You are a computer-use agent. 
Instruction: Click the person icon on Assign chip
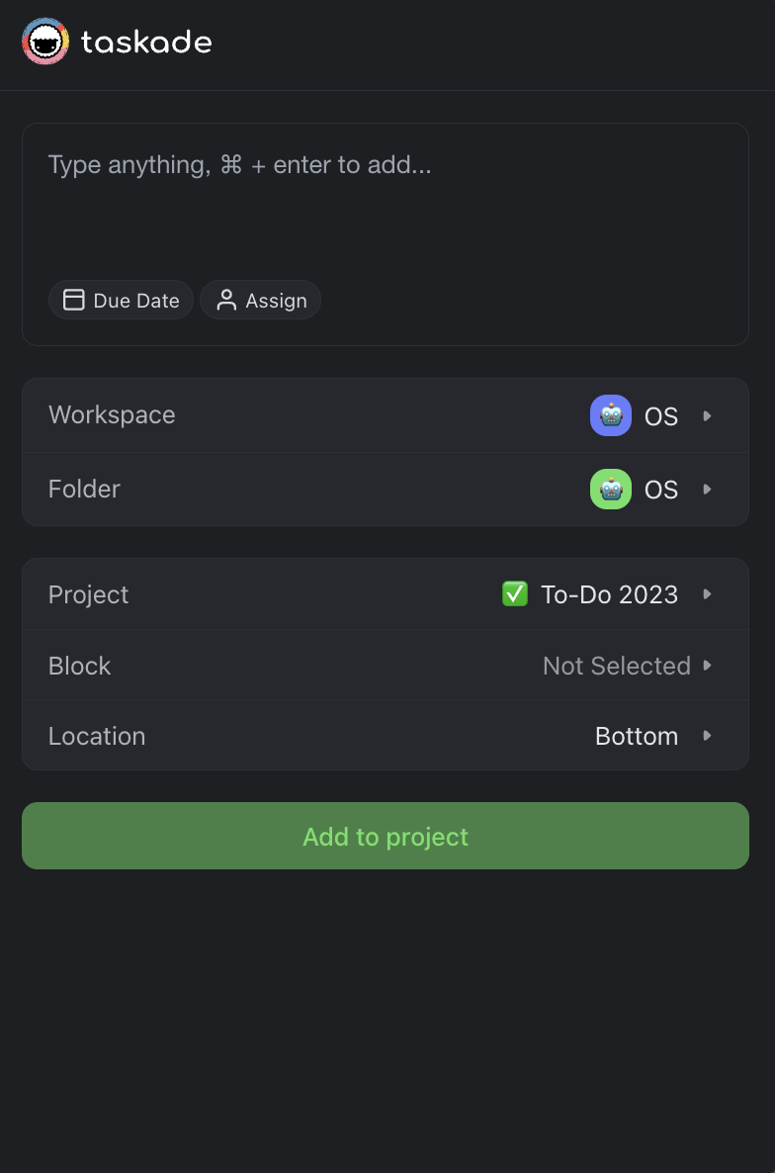point(225,299)
